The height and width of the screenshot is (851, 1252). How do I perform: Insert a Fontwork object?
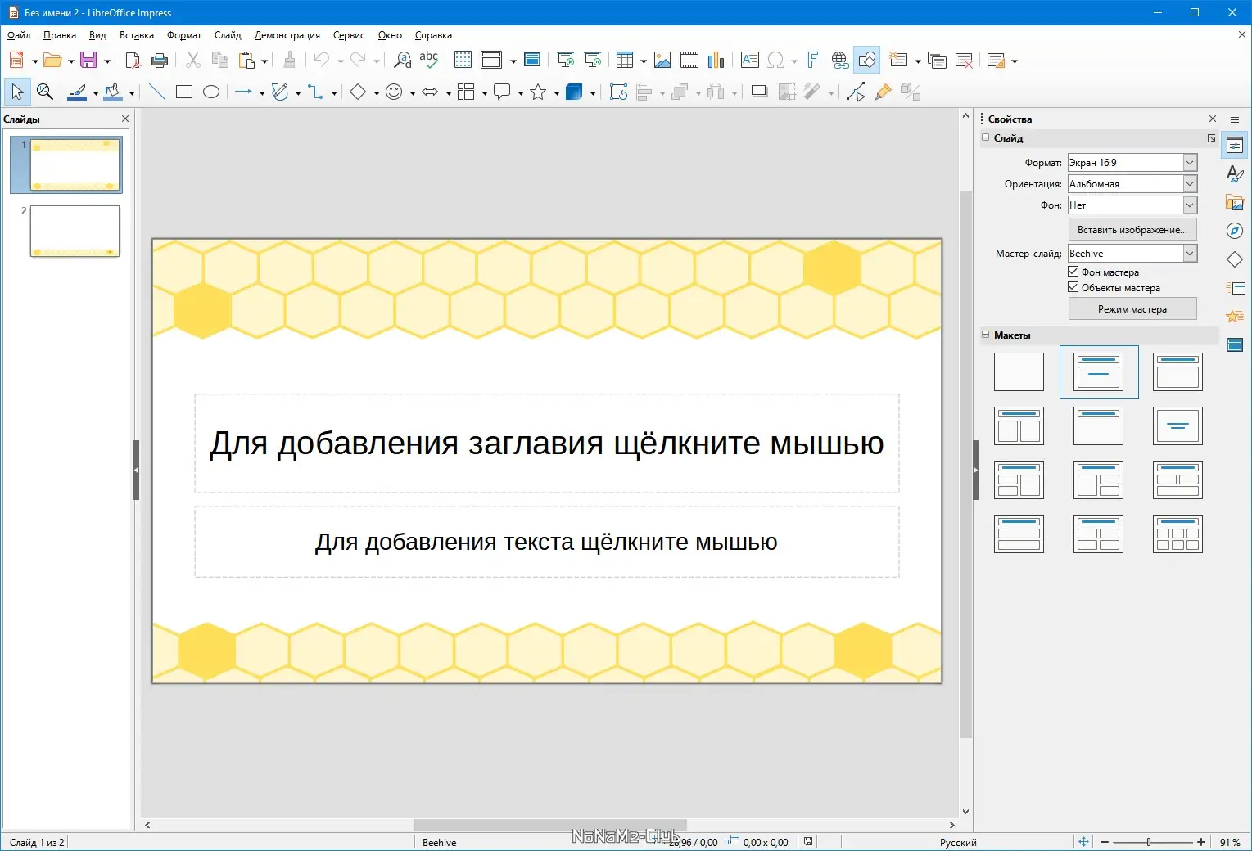(811, 60)
